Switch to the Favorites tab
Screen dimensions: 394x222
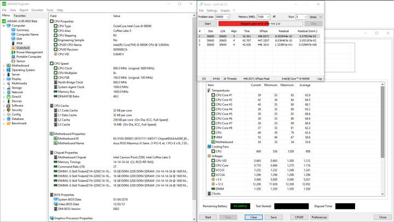tap(20, 15)
